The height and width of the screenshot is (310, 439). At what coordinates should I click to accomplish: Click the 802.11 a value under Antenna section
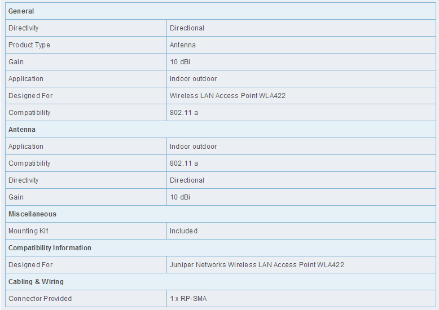coord(184,163)
